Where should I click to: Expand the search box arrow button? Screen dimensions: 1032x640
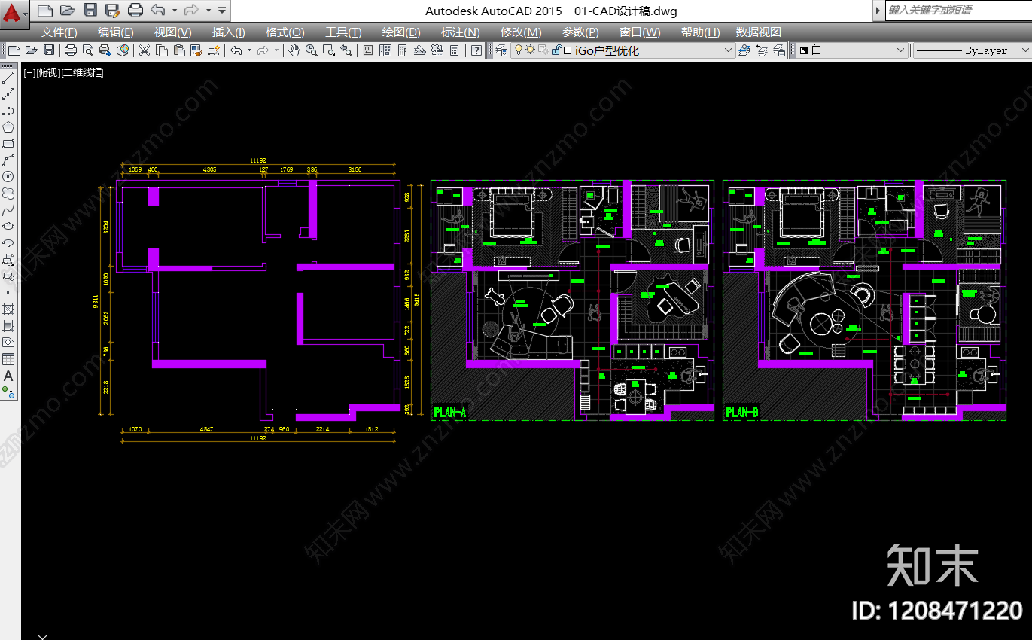pyautogui.click(x=878, y=10)
